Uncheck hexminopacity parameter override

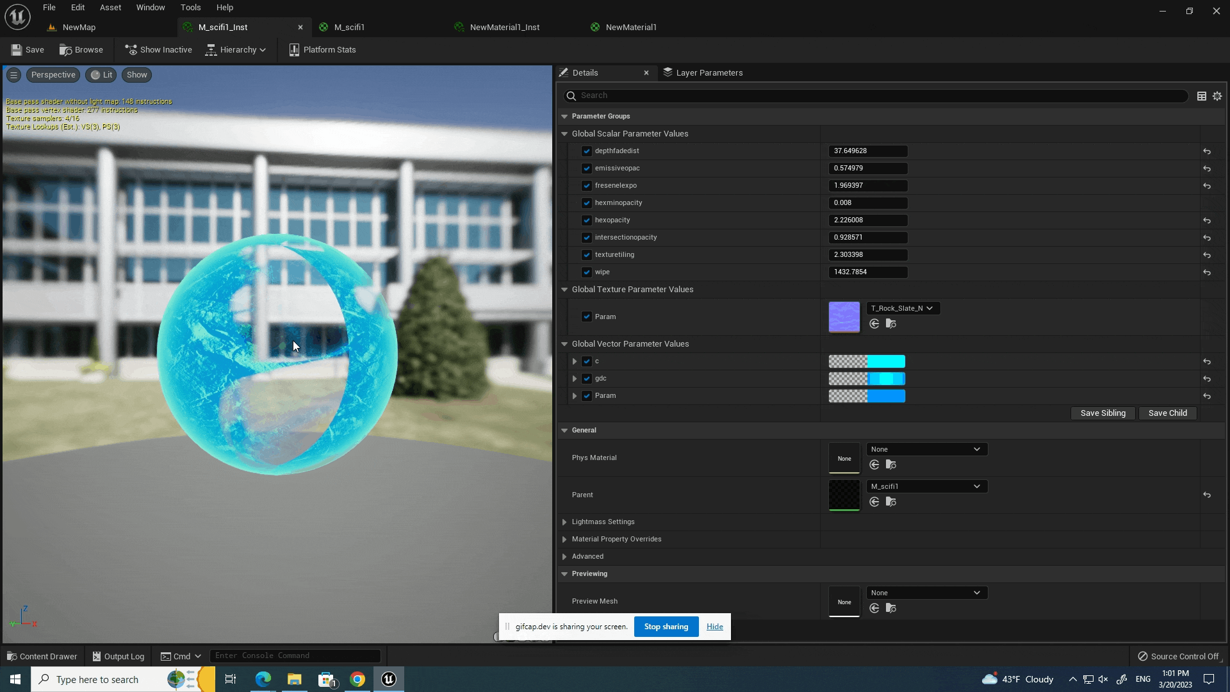click(587, 203)
